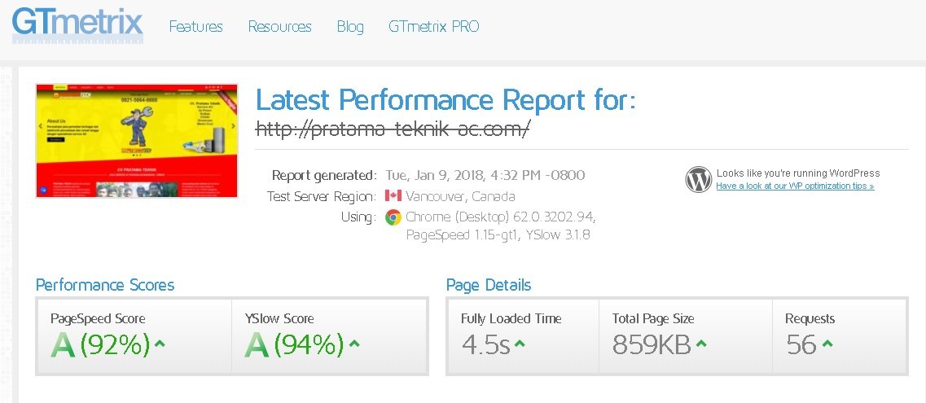
Task: Click the arrow beside PageSpeed 92%
Action: tap(160, 344)
